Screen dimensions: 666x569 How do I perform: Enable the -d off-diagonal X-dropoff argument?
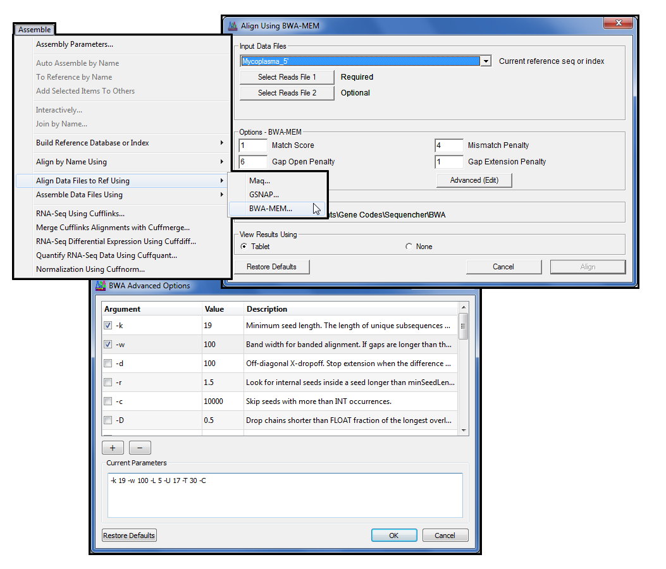coord(107,363)
